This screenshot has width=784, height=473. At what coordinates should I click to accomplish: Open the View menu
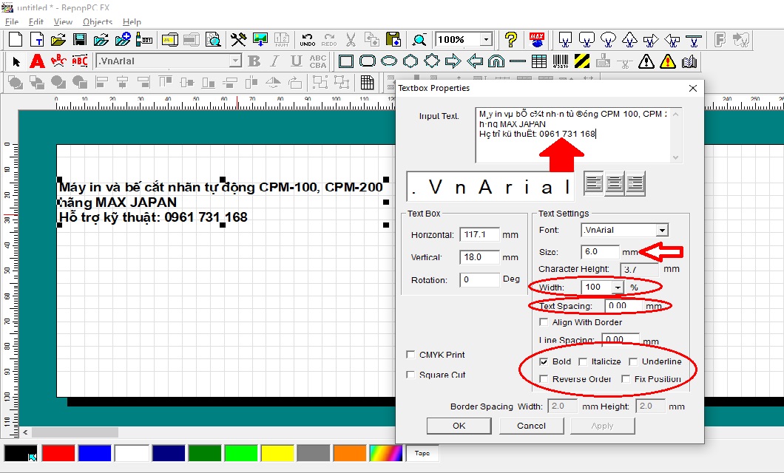pos(63,22)
